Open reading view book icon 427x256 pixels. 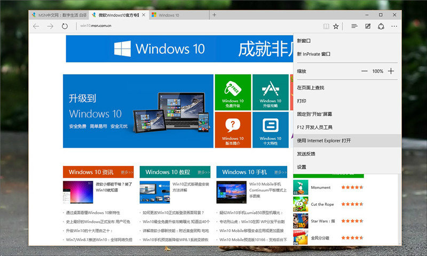[x=326, y=26]
